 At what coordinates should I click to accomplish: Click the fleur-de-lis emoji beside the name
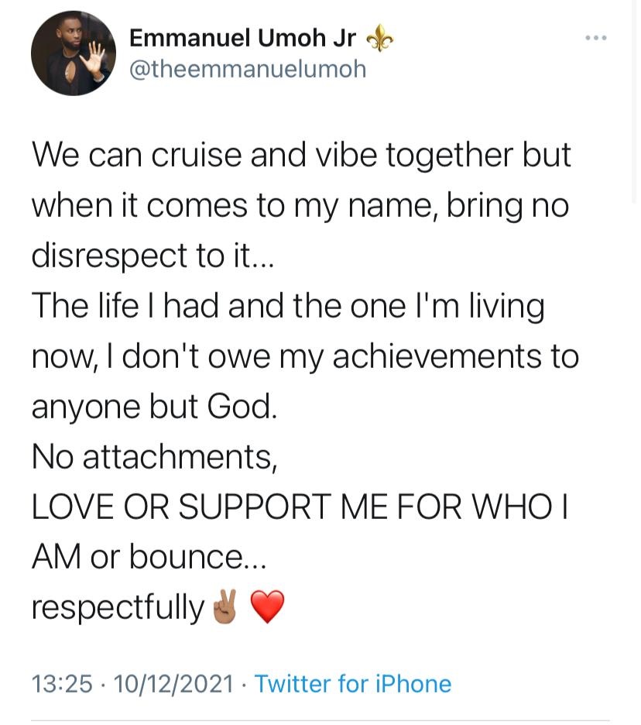click(380, 38)
